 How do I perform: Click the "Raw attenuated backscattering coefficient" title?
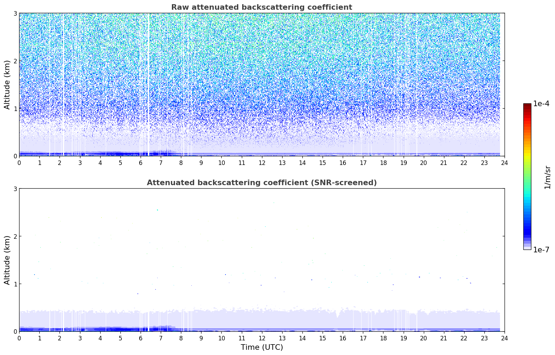(x=262, y=7)
